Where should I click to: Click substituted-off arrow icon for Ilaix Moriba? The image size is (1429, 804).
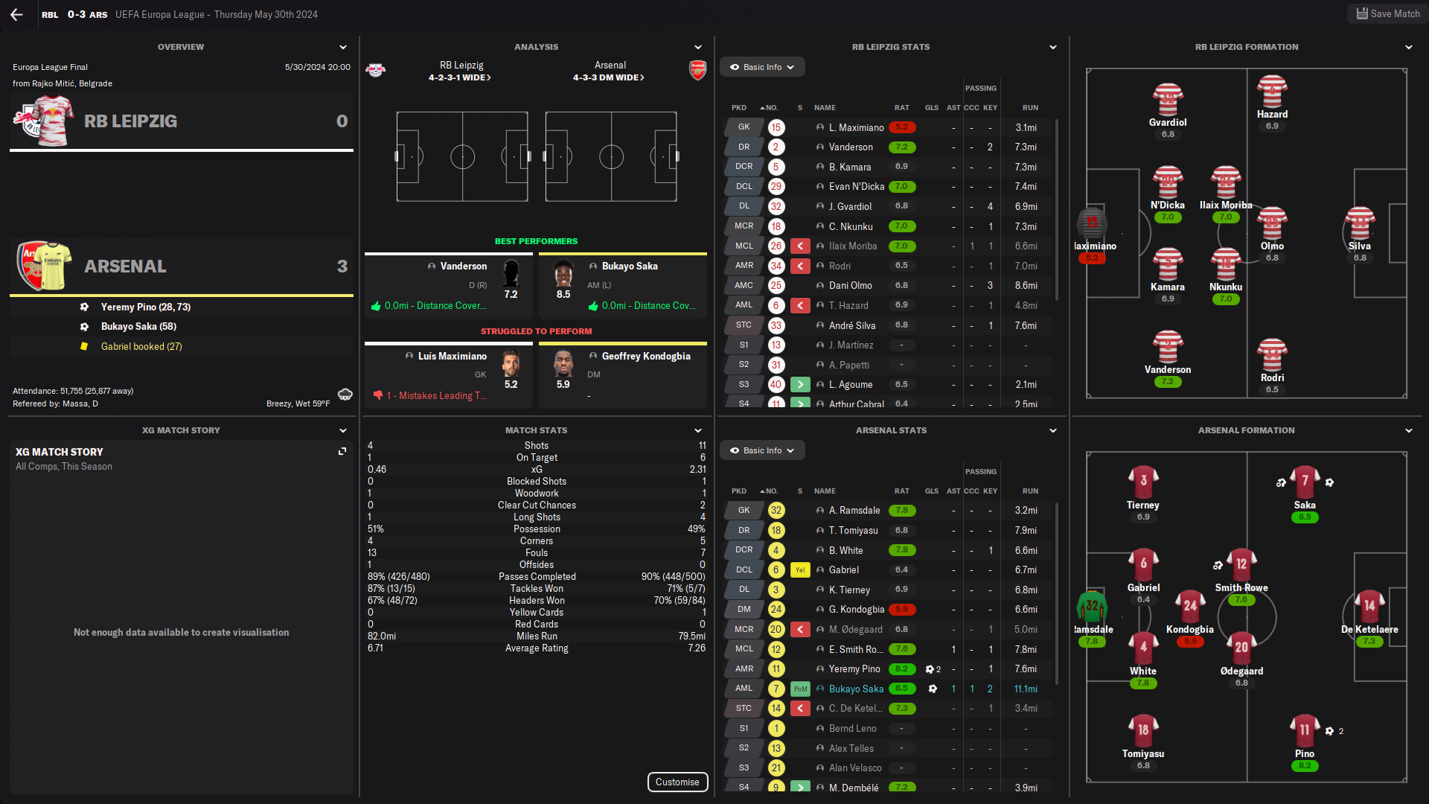[x=800, y=246]
